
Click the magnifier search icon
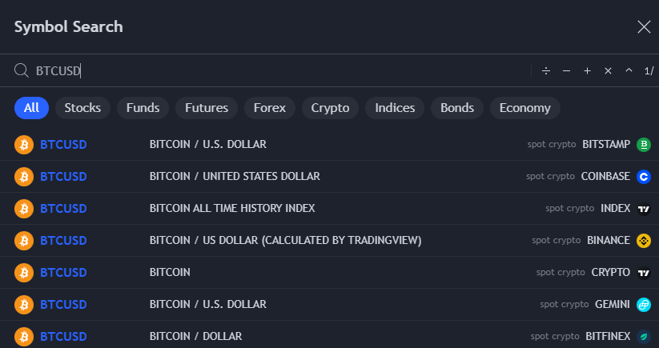pyautogui.click(x=22, y=71)
